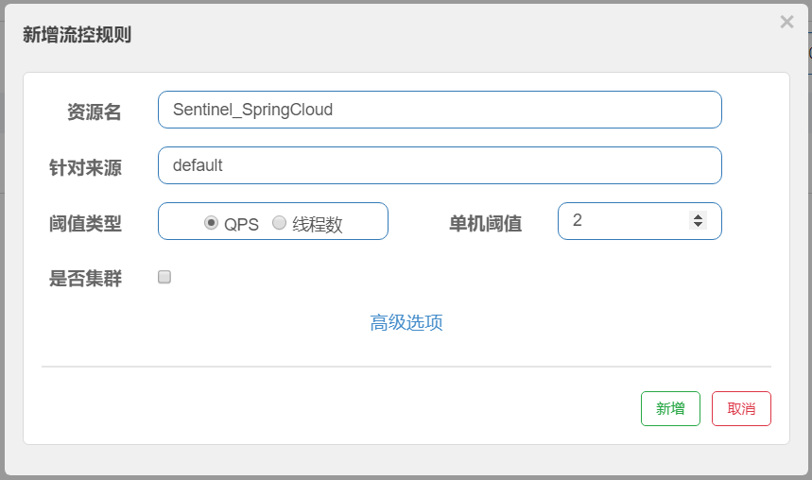The image size is (812, 480).
Task: Select the QPS radio button
Action: 211,223
